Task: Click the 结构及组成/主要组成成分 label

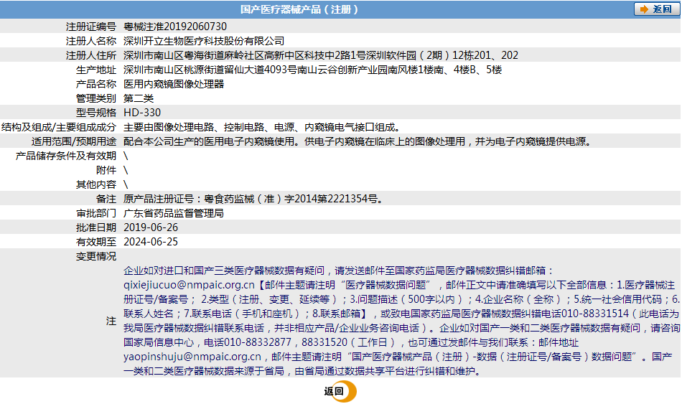Action: pyautogui.click(x=59, y=127)
